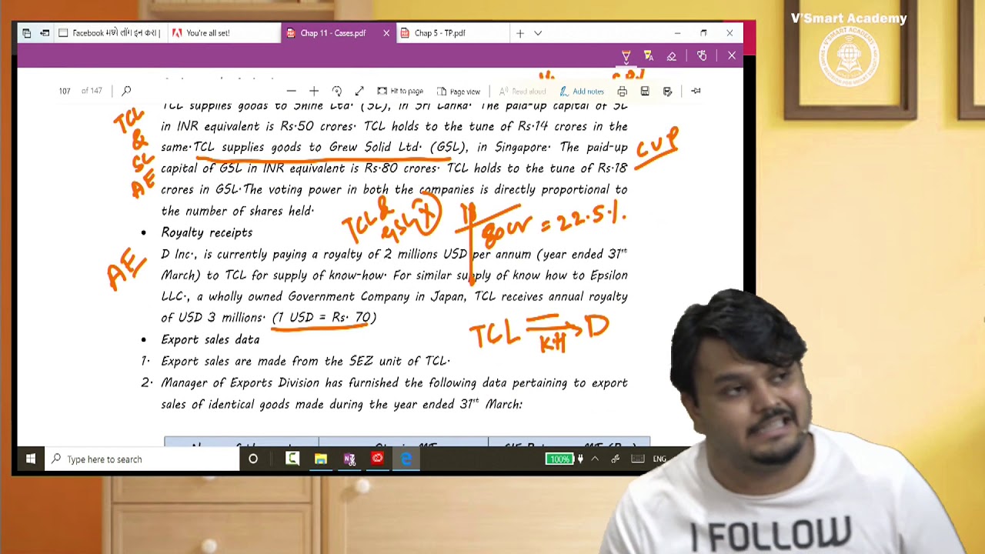
Task: Click the Export sales data heading text
Action: click(x=210, y=339)
